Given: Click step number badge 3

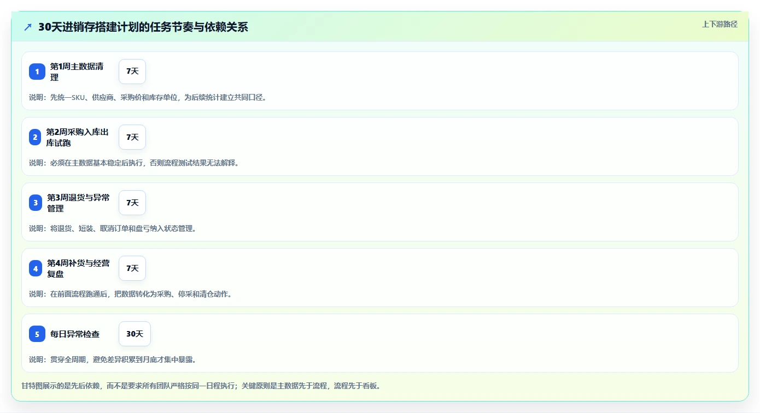Looking at the screenshot, I should click(x=36, y=203).
